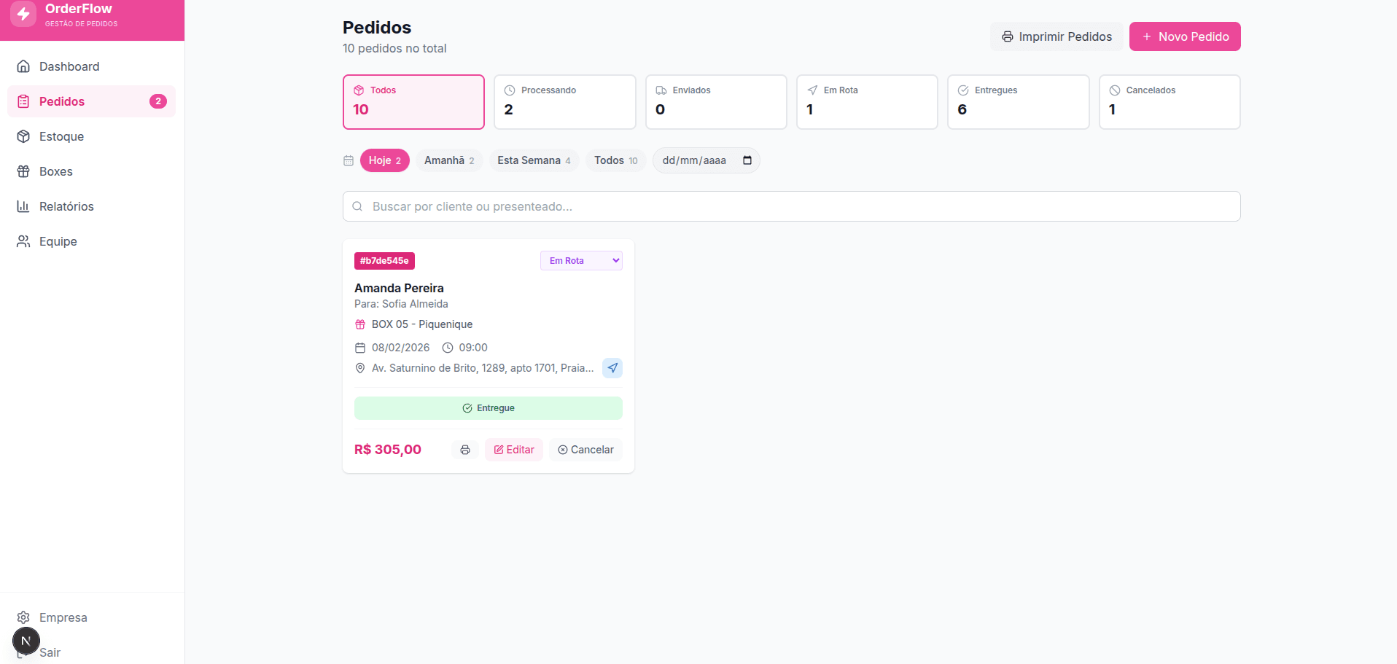Open Empresa settings gear
Screen dimensions: 1397x664
[x=62, y=617]
